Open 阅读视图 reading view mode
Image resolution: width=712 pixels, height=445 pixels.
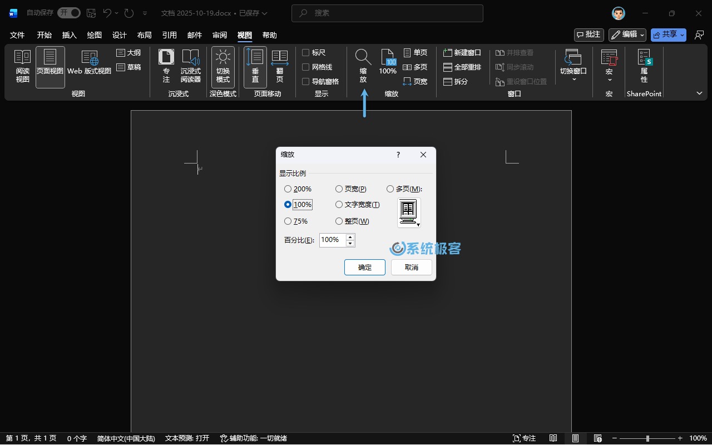pyautogui.click(x=22, y=67)
